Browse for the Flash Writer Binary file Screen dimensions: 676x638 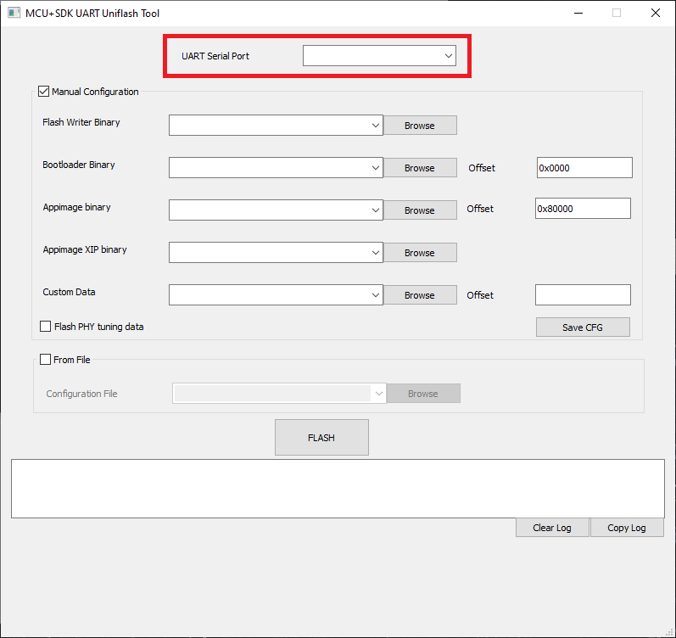click(419, 126)
